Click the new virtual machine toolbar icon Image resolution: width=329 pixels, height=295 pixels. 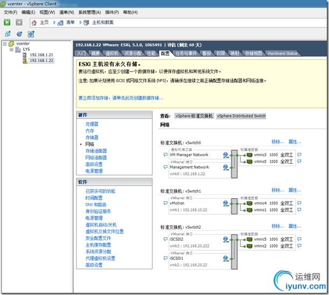pyautogui.click(x=8, y=33)
